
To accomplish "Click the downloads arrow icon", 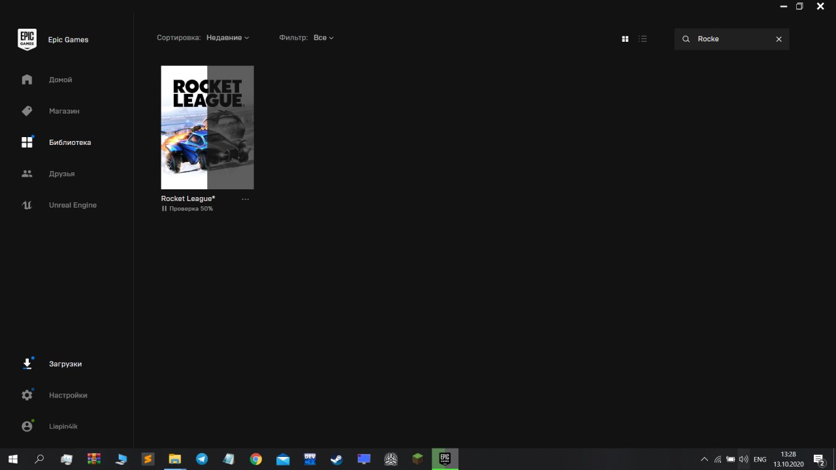I will 27,364.
